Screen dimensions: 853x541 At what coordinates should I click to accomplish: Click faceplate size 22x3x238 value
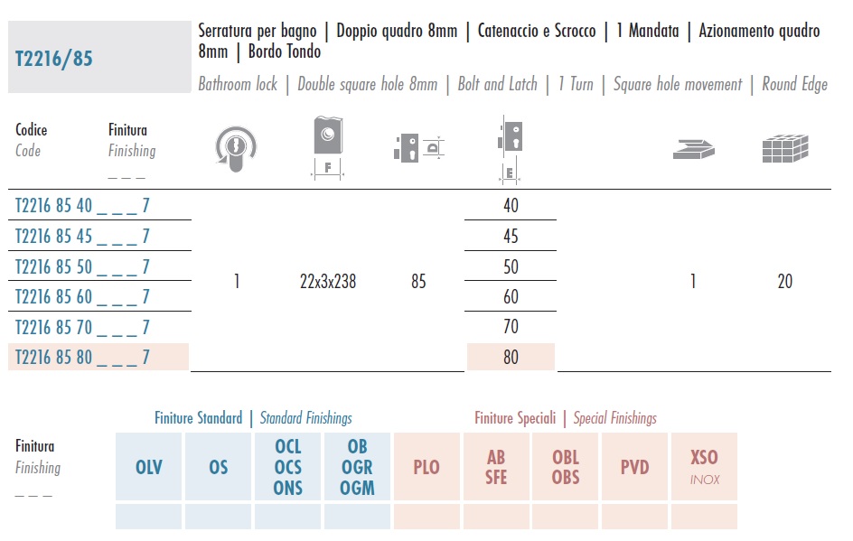(328, 281)
